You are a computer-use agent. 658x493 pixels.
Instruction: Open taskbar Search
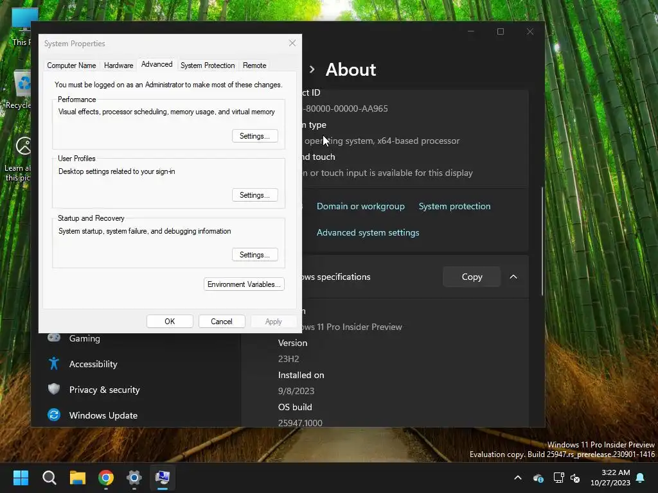click(x=49, y=478)
